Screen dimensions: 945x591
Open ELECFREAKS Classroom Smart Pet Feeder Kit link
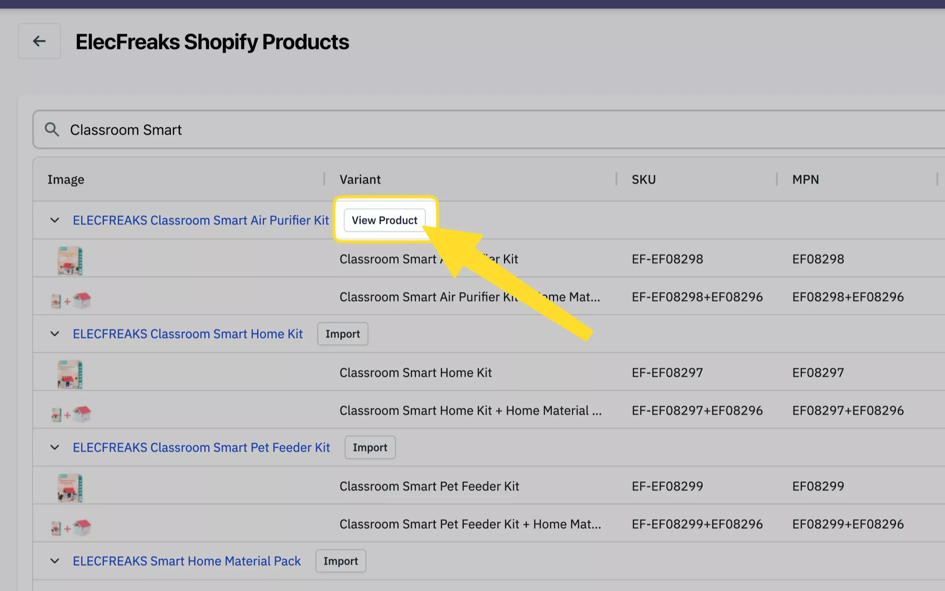(x=201, y=448)
